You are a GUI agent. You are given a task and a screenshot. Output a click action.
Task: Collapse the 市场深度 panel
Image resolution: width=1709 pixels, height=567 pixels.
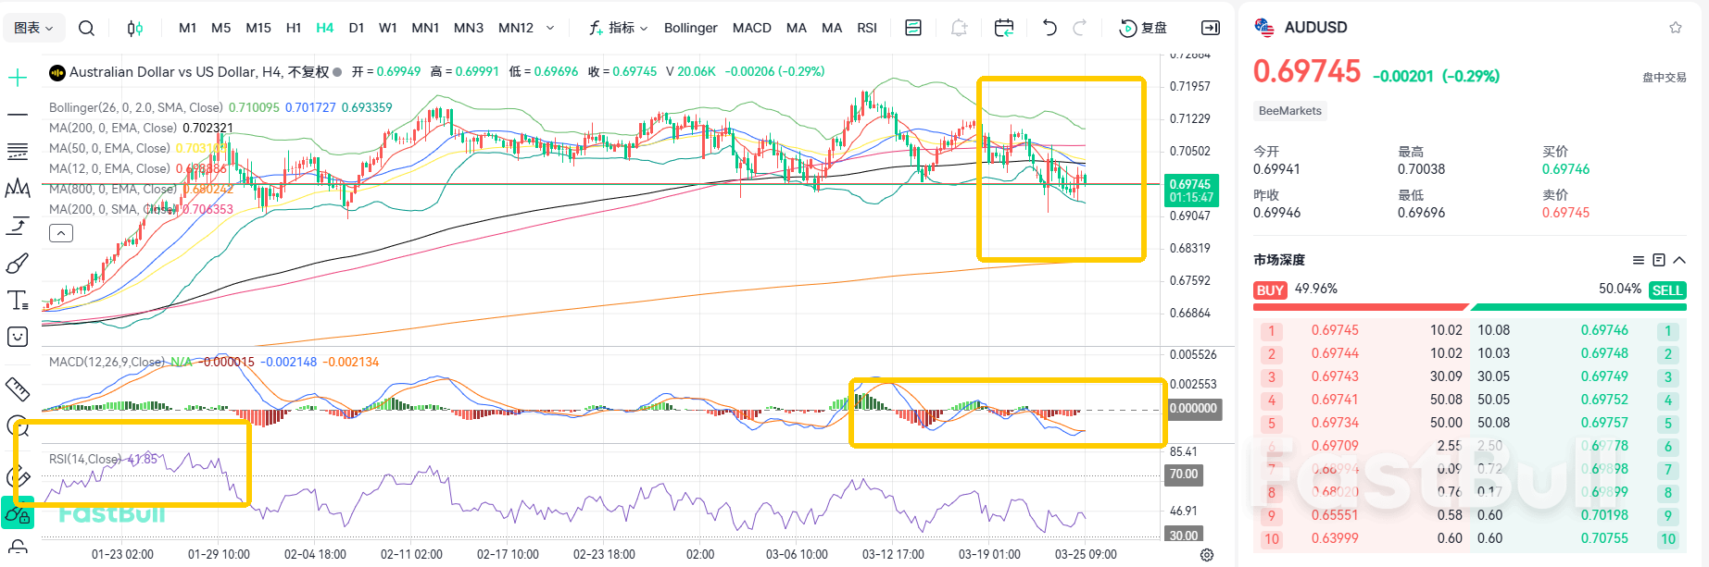click(1679, 260)
